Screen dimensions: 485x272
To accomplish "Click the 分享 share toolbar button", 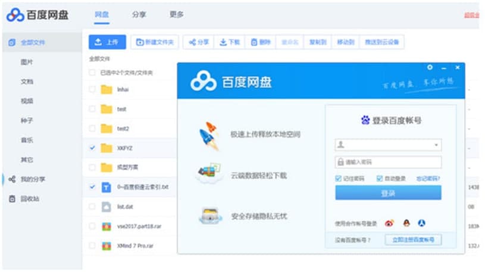I will coord(199,42).
